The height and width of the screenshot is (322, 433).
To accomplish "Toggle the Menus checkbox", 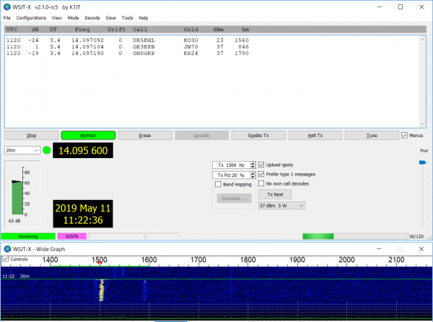I will (404, 135).
